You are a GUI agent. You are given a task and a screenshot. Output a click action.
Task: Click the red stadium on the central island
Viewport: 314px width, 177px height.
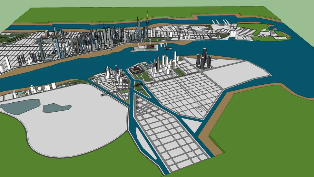point(137,71)
